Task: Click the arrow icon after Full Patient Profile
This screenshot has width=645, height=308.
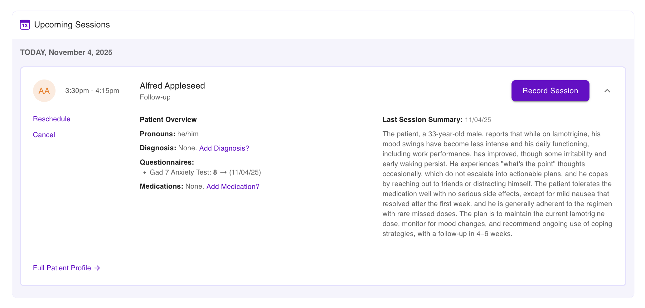Action: point(98,268)
